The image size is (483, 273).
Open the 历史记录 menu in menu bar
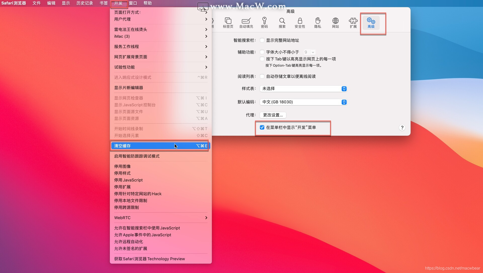point(85,3)
